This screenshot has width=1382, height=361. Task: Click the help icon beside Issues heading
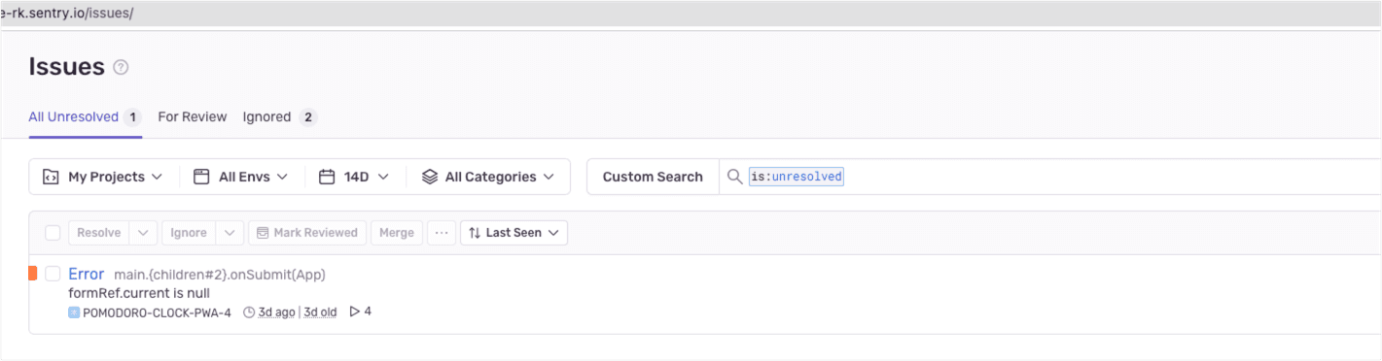(x=121, y=68)
